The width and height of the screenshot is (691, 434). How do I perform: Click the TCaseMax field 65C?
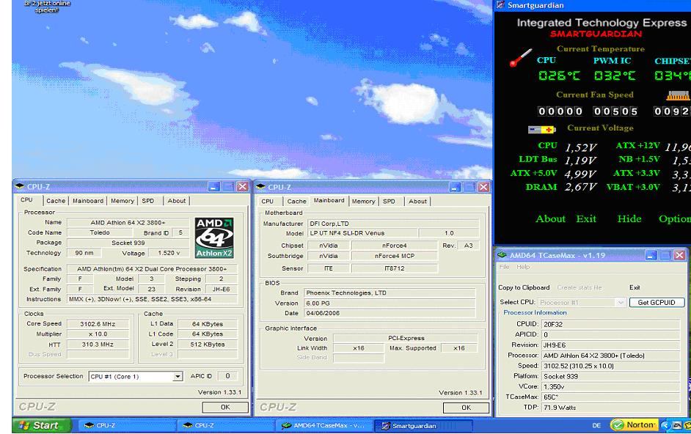(x=610, y=397)
